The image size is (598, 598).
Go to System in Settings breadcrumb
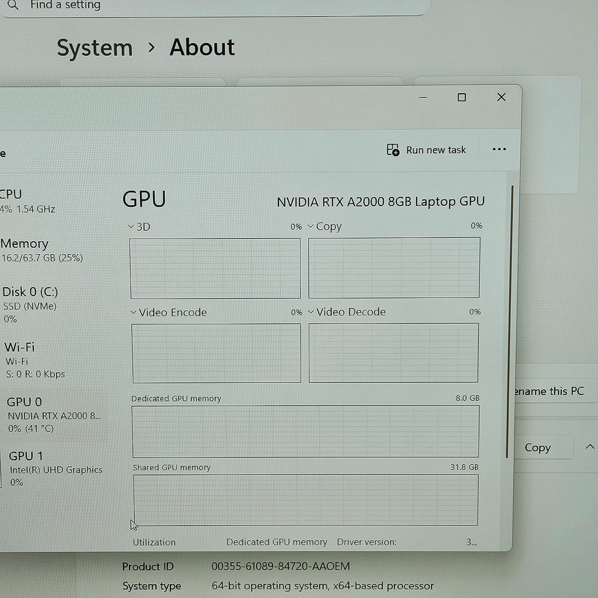coord(95,48)
